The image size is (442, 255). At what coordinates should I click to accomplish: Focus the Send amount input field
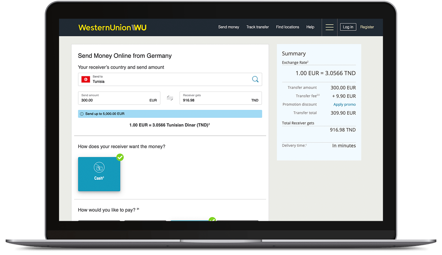pyautogui.click(x=113, y=100)
